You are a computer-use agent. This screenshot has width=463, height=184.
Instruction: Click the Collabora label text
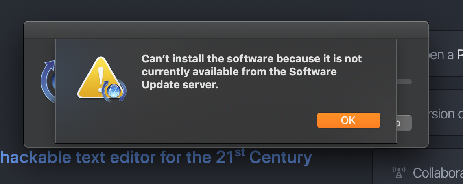point(438,173)
